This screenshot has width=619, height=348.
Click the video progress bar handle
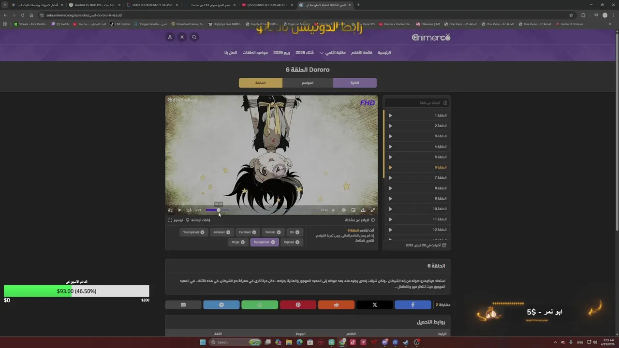219,210
